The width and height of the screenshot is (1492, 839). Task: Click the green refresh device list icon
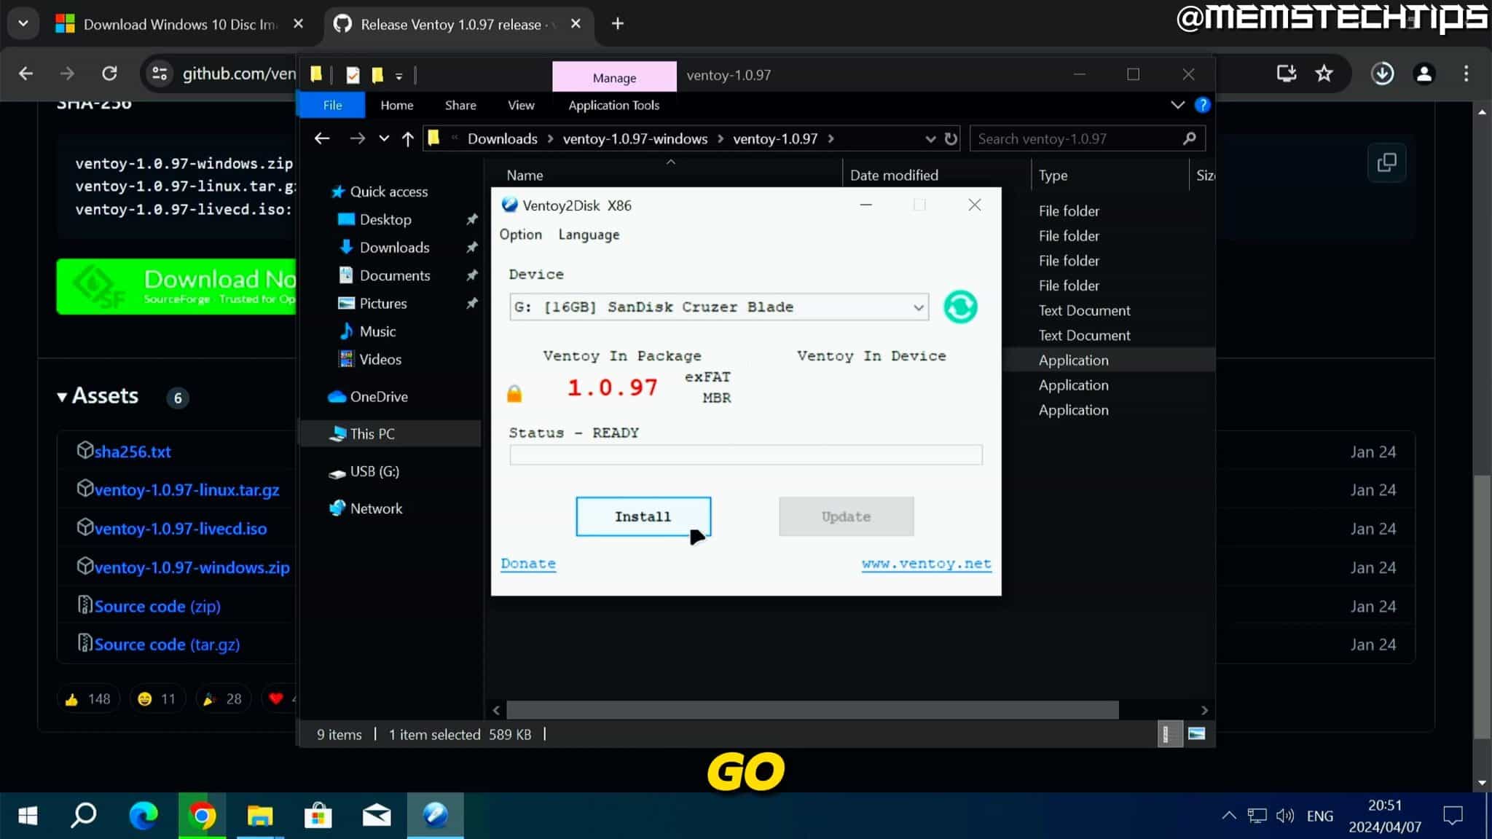point(959,307)
